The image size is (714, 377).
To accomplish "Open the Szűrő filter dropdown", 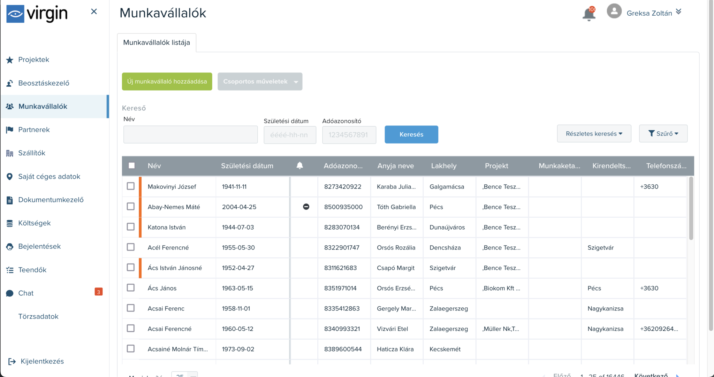I will (663, 133).
